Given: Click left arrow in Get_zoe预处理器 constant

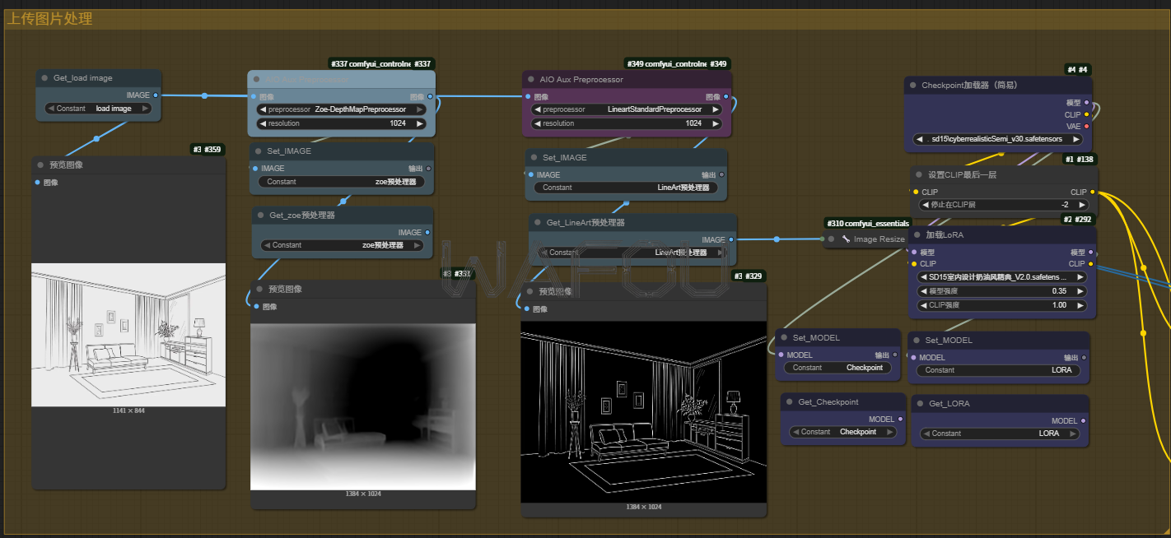Looking at the screenshot, I should pyautogui.click(x=267, y=245).
